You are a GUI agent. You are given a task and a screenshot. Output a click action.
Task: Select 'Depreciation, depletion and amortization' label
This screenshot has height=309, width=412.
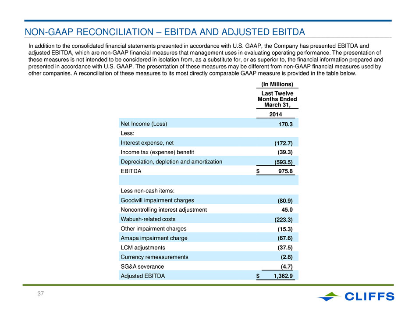tap(171, 162)
